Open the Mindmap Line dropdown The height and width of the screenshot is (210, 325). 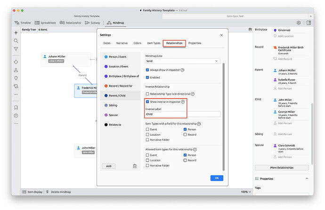pyautogui.click(x=183, y=61)
